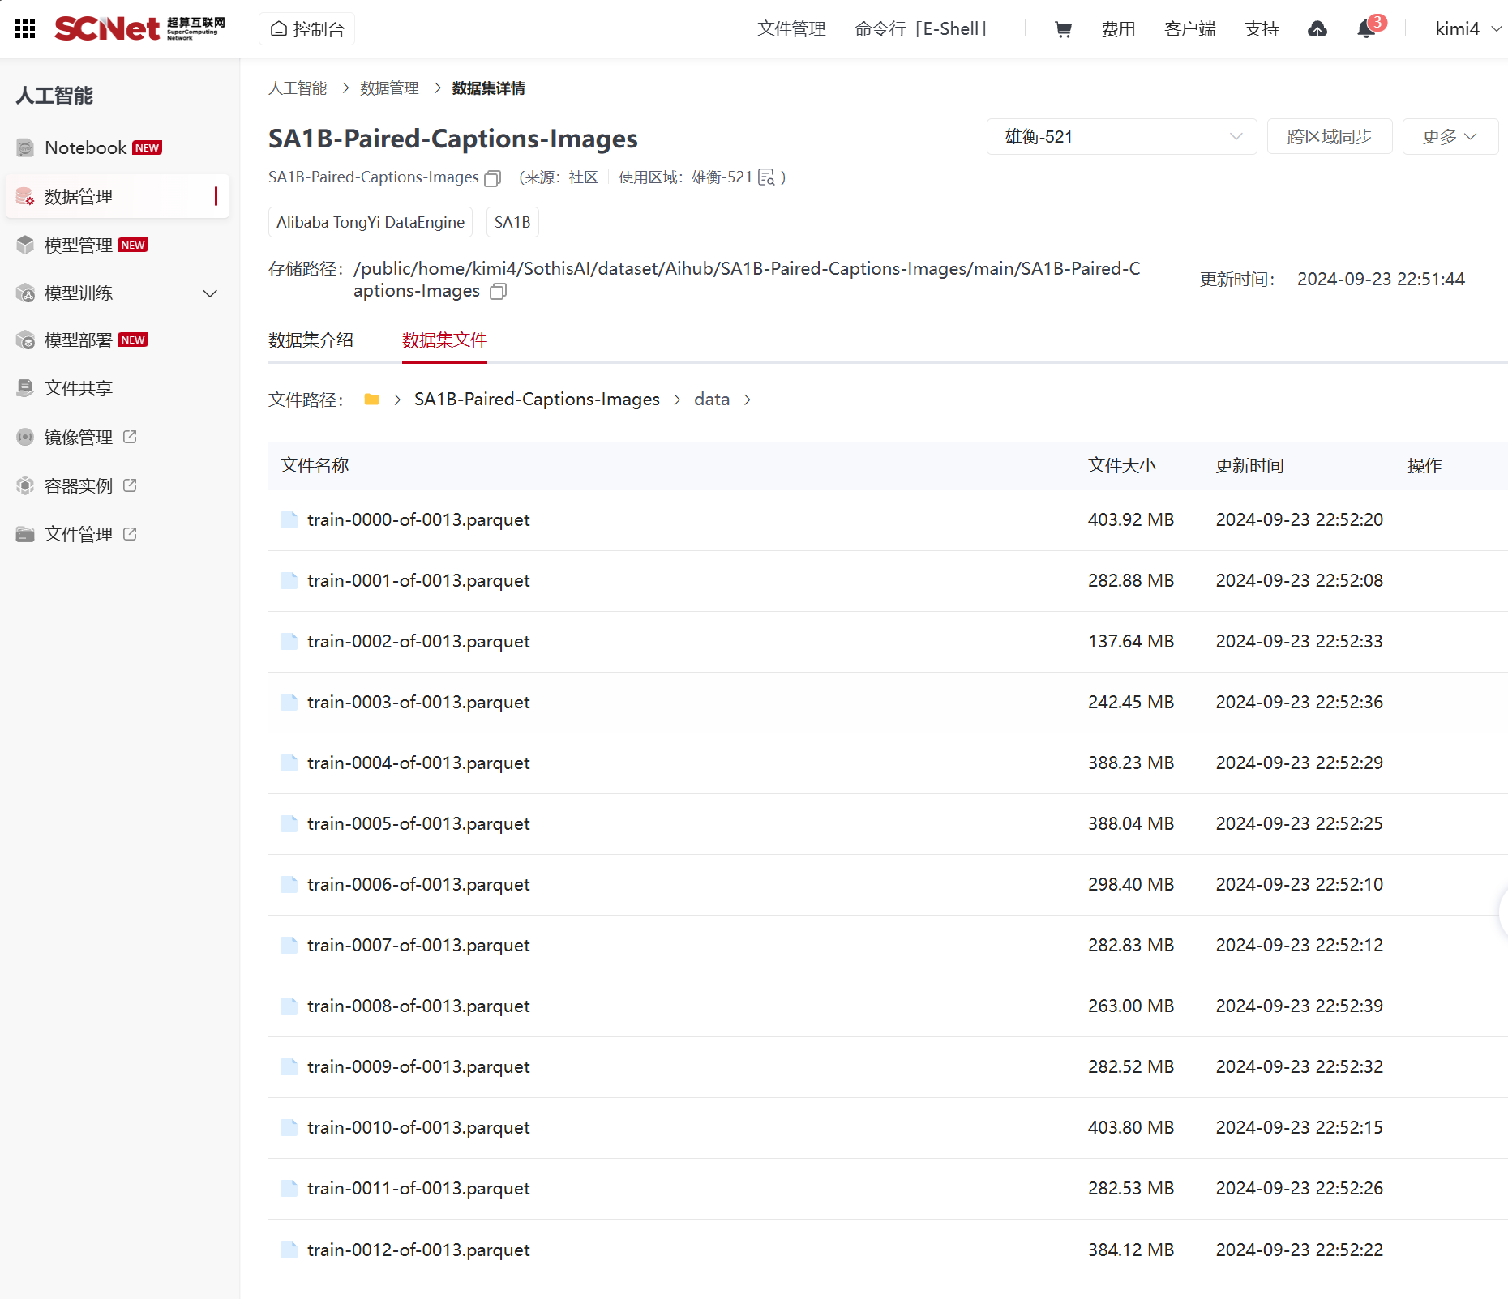1508x1299 pixels.
Task: Open the 雄衡-521 region dropdown
Action: tap(1121, 137)
